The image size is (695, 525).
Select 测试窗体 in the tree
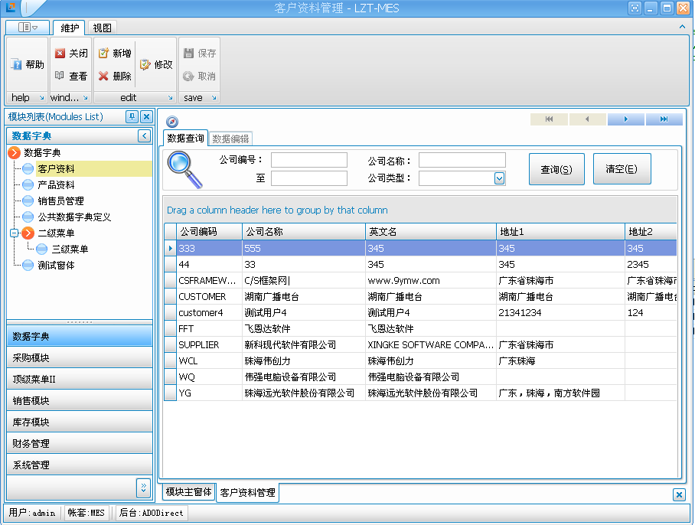pyautogui.click(x=57, y=265)
